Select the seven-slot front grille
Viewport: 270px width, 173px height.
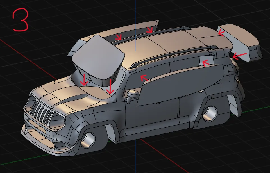pos(42,112)
